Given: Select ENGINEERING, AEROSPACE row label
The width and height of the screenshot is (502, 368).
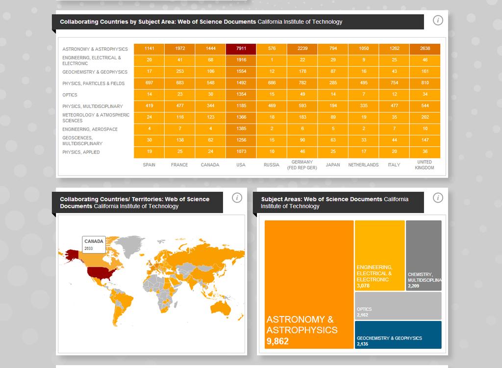Looking at the screenshot, I should click(x=90, y=129).
